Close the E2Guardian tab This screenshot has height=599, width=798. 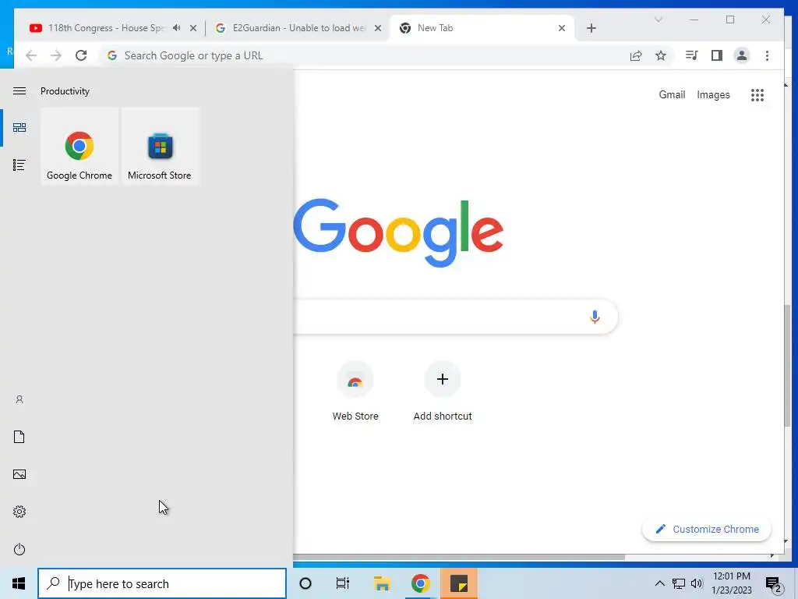378,28
